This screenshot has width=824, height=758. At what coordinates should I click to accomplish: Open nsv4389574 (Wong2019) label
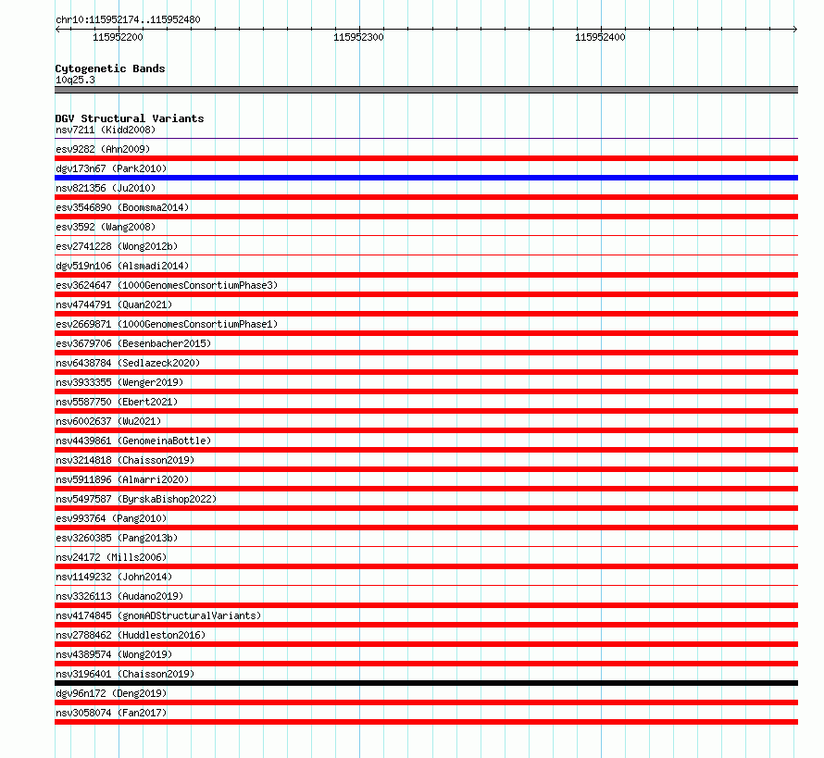click(114, 654)
